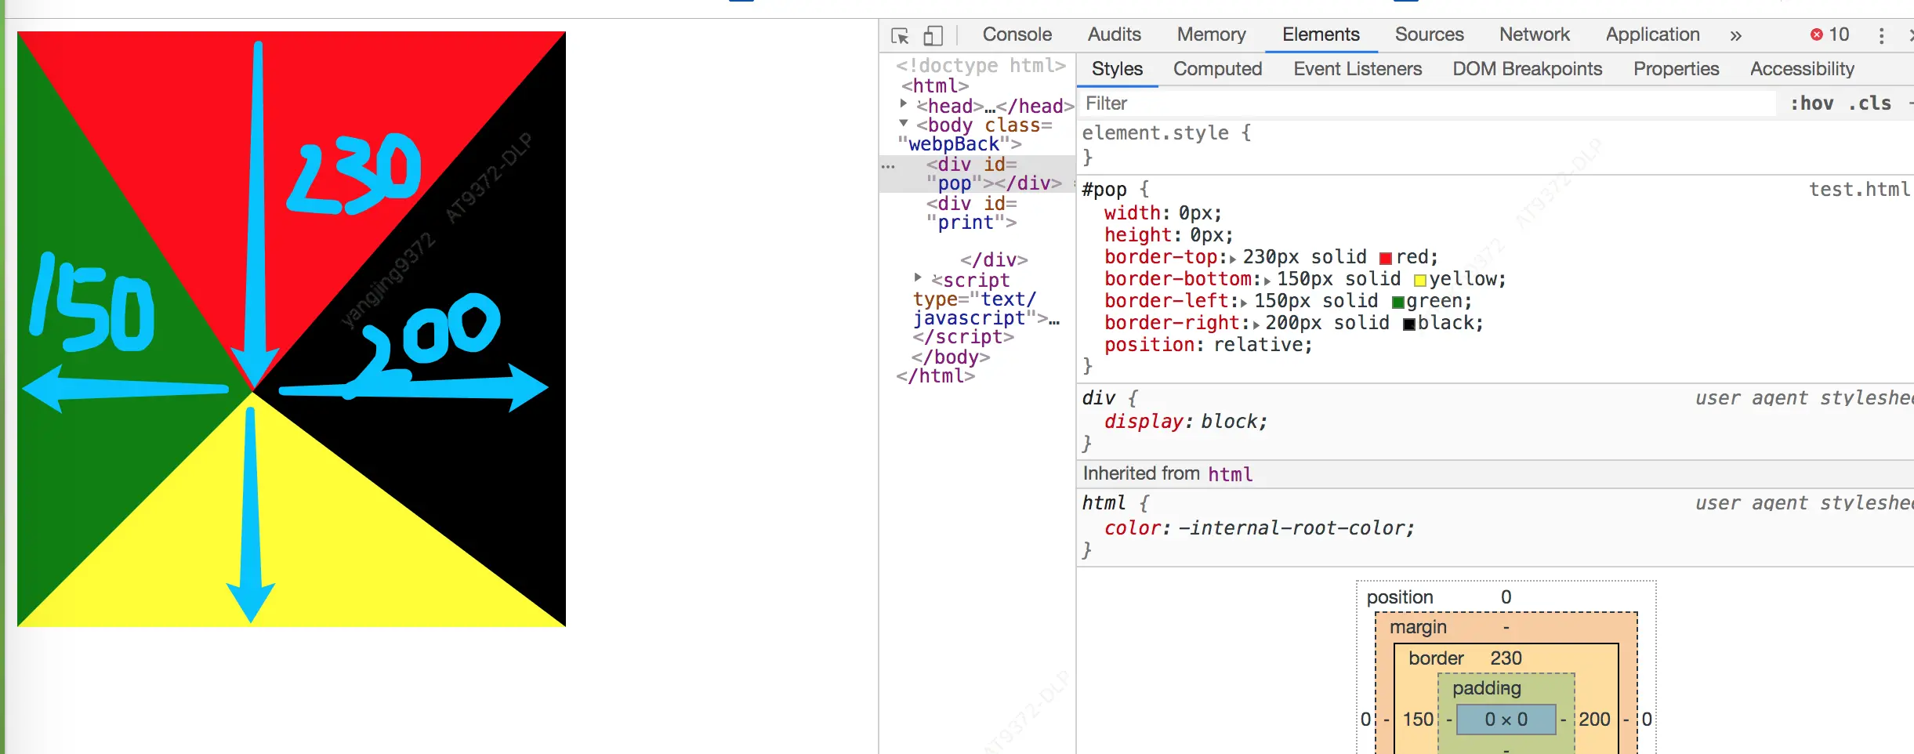Click the margin label in box model
This screenshot has height=754, width=1914.
[1418, 627]
